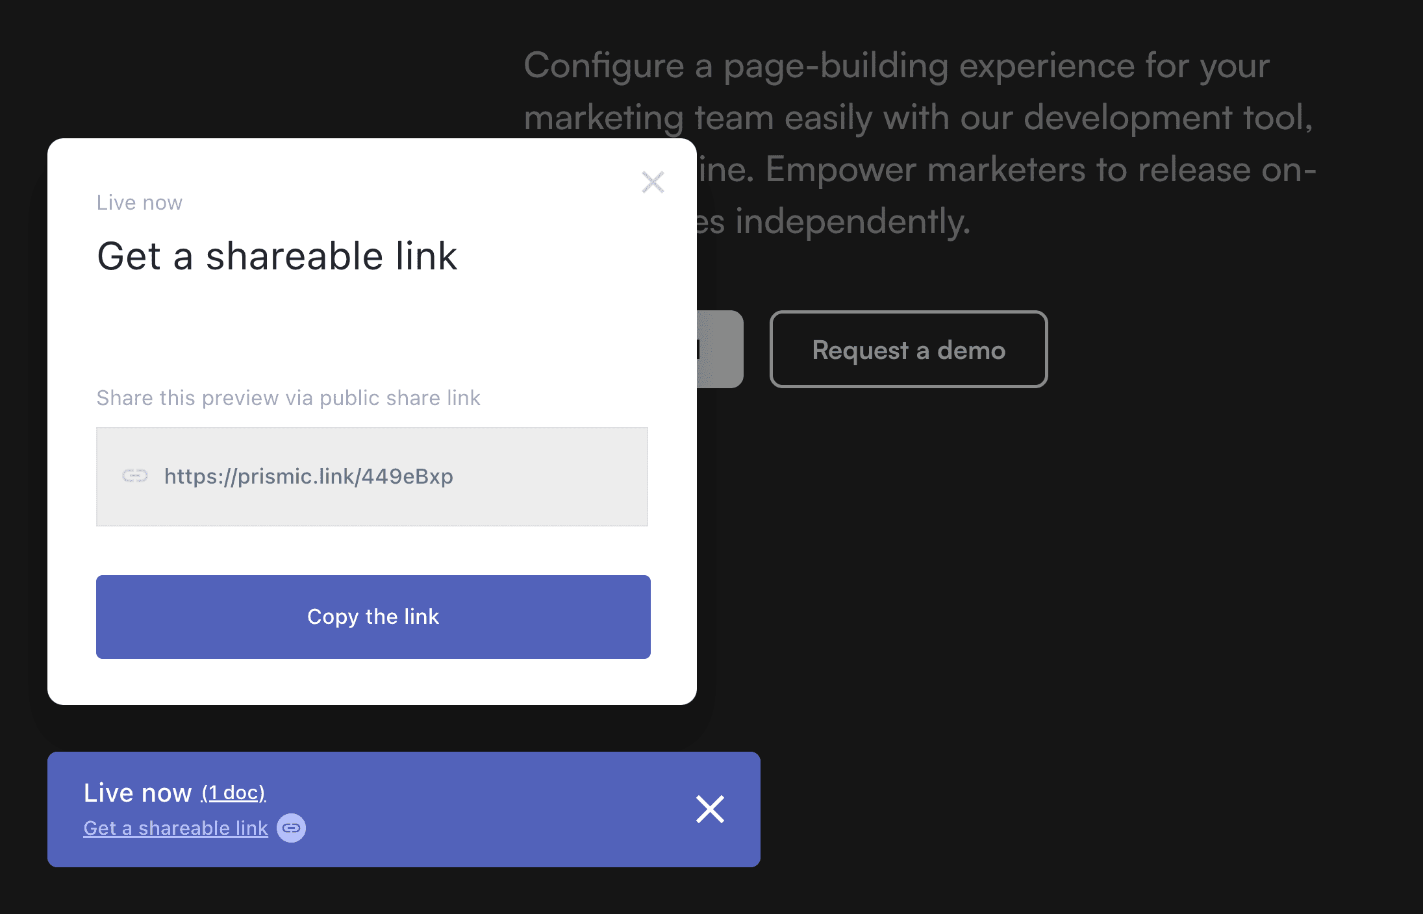
Task: Open the Get a shareable link text link
Action: click(175, 828)
